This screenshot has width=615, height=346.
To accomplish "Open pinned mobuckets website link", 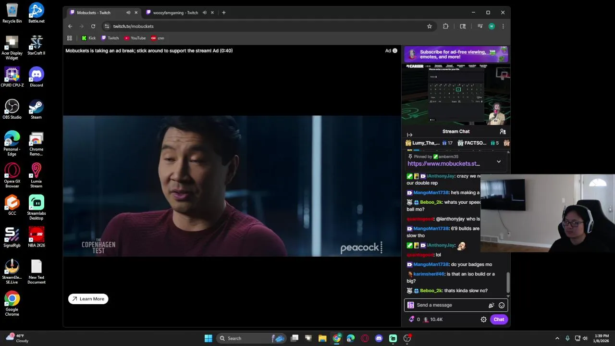I will click(443, 164).
